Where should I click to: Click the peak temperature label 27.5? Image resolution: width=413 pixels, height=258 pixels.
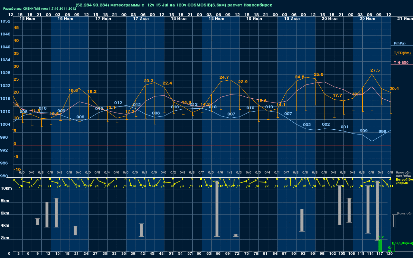[x=375, y=70]
